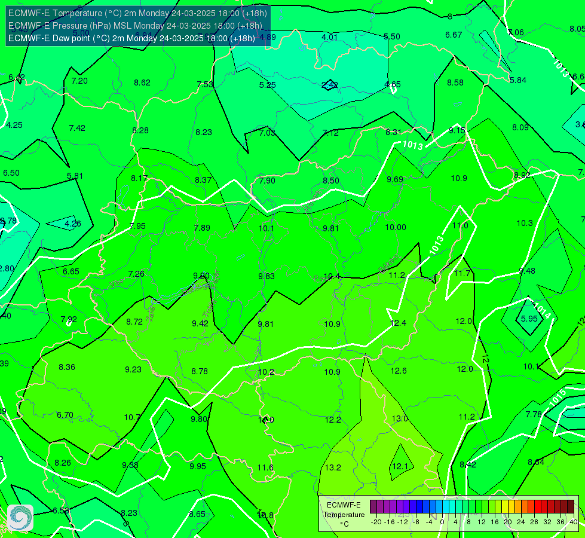Pick the purple legend swatch above -20
Viewport: 585px width, 538px height.
373,507
